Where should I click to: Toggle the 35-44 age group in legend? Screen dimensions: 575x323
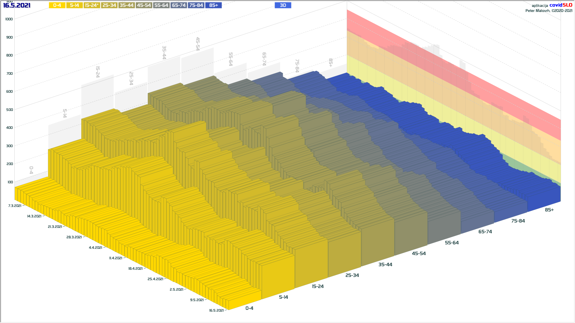126,5
